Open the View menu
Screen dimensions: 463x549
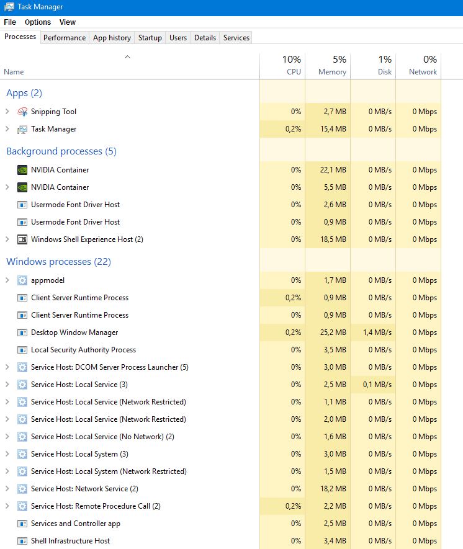(x=67, y=22)
